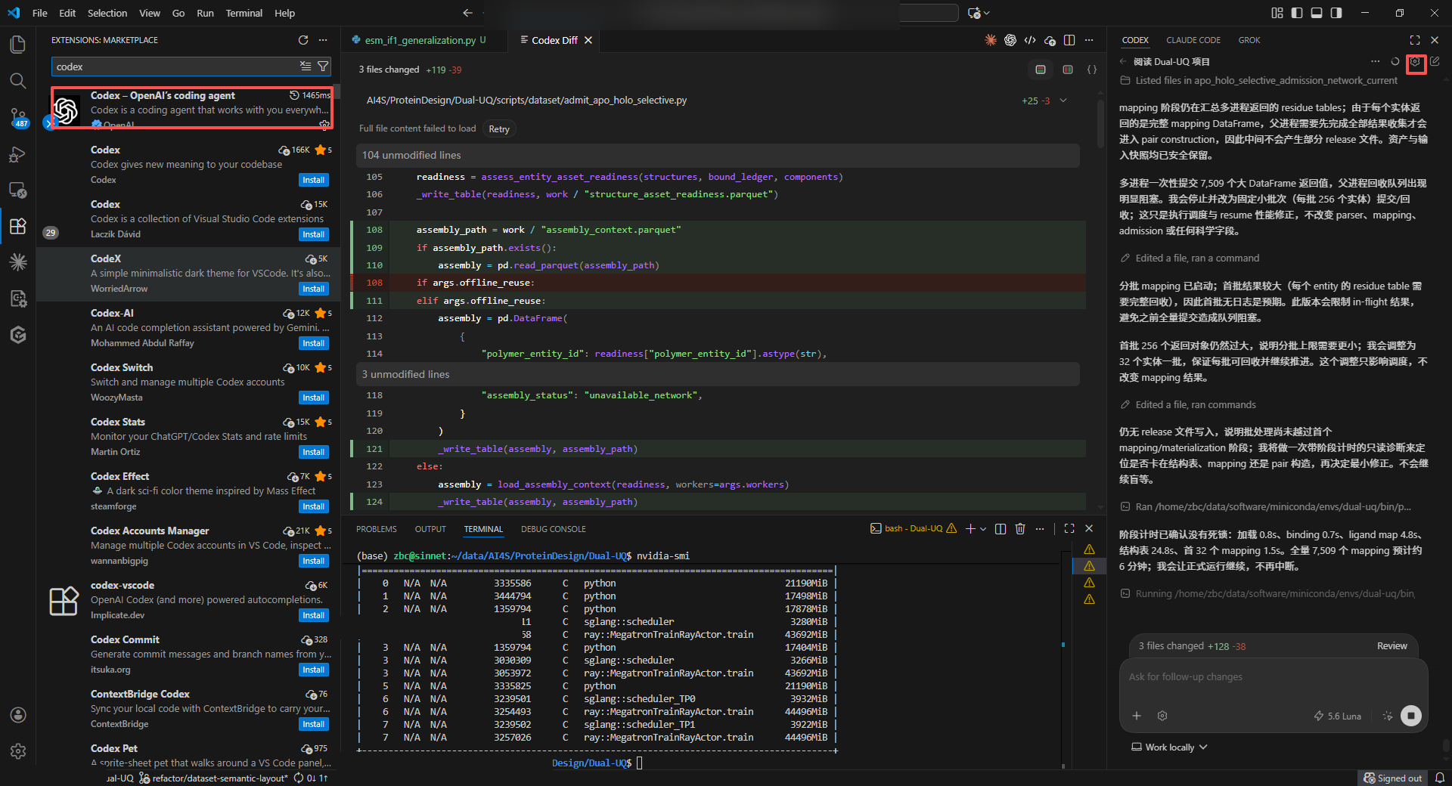
Task: Open Extensions view more actions menu
Action: [x=323, y=40]
